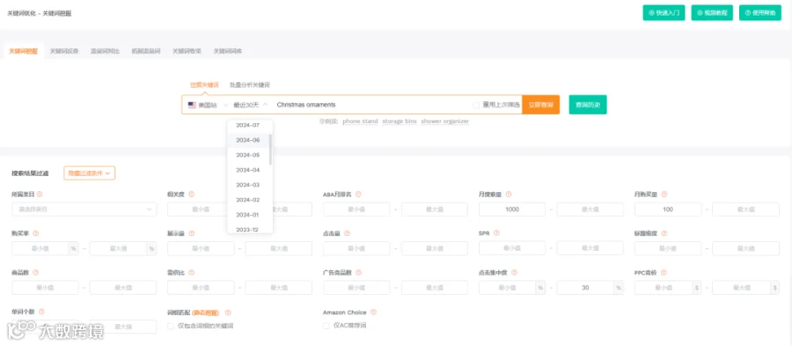The image size is (792, 346).
Task: Select 2023-12 in the date list
Action: 248,229
